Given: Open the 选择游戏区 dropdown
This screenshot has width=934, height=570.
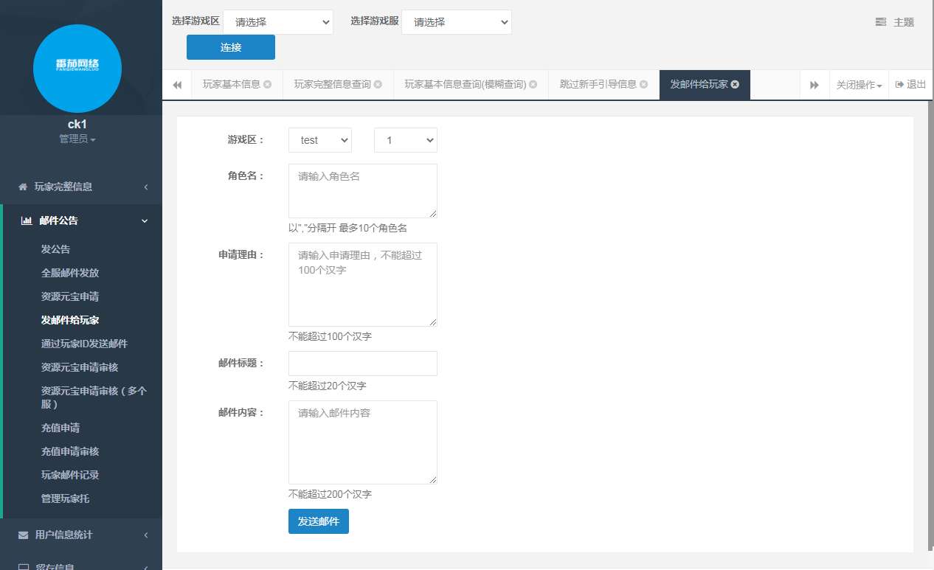Looking at the screenshot, I should tap(278, 22).
